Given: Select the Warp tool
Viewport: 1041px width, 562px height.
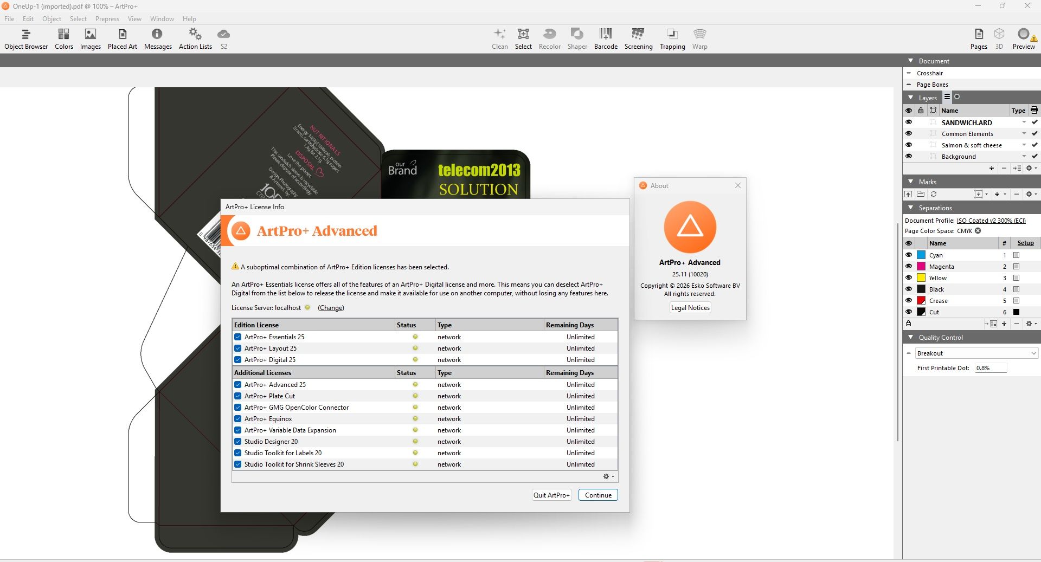Looking at the screenshot, I should [700, 39].
